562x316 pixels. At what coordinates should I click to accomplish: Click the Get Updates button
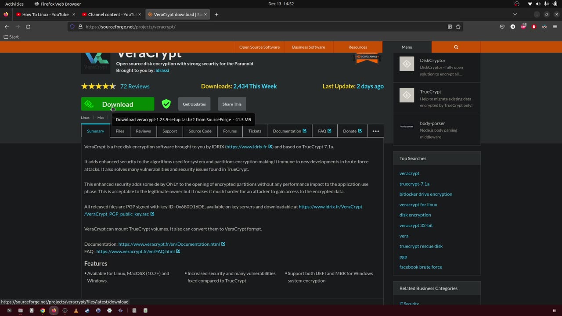pos(194,104)
